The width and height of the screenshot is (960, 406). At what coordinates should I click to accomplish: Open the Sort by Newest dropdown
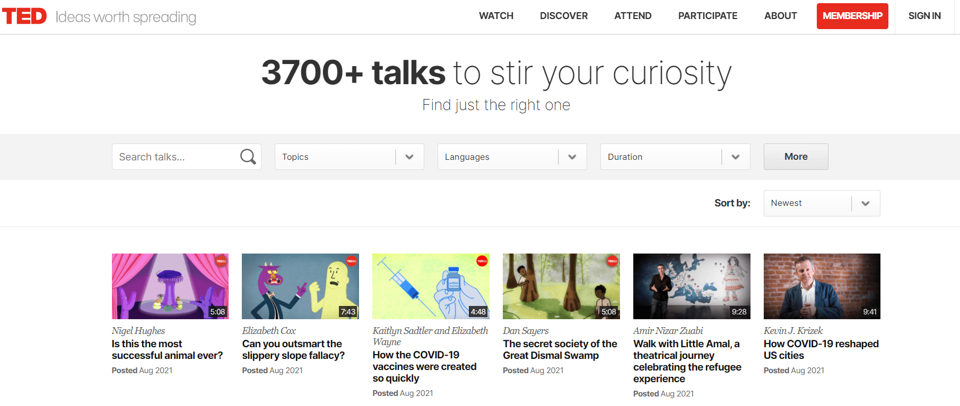tap(822, 203)
